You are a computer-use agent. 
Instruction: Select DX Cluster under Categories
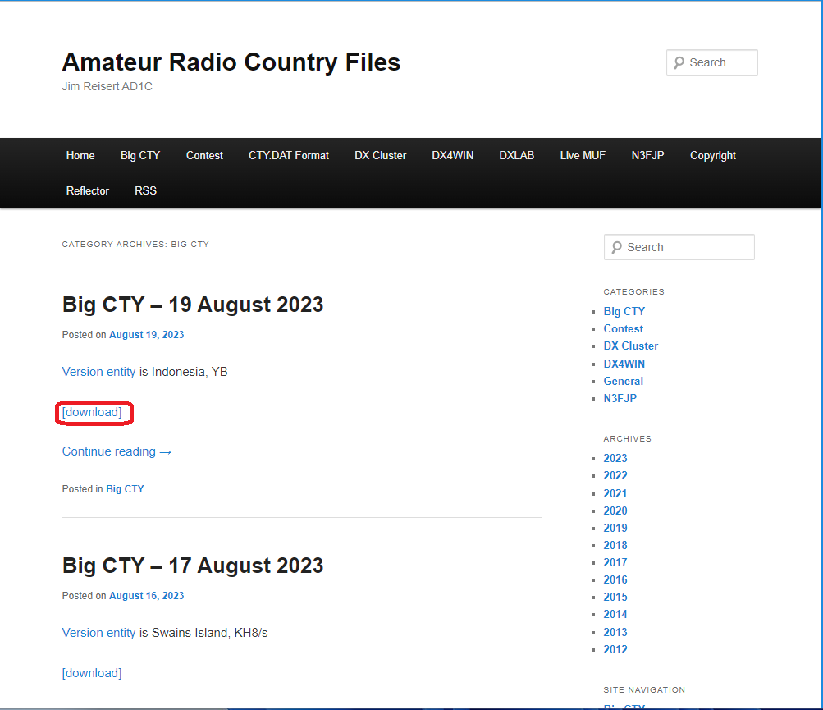[630, 346]
